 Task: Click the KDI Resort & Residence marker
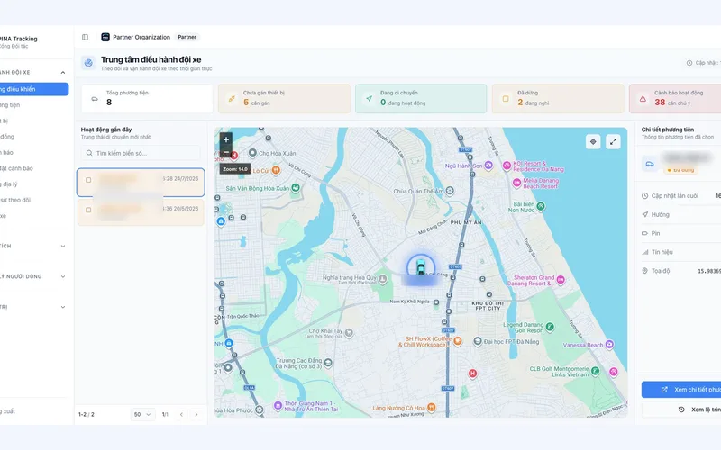coord(507,166)
